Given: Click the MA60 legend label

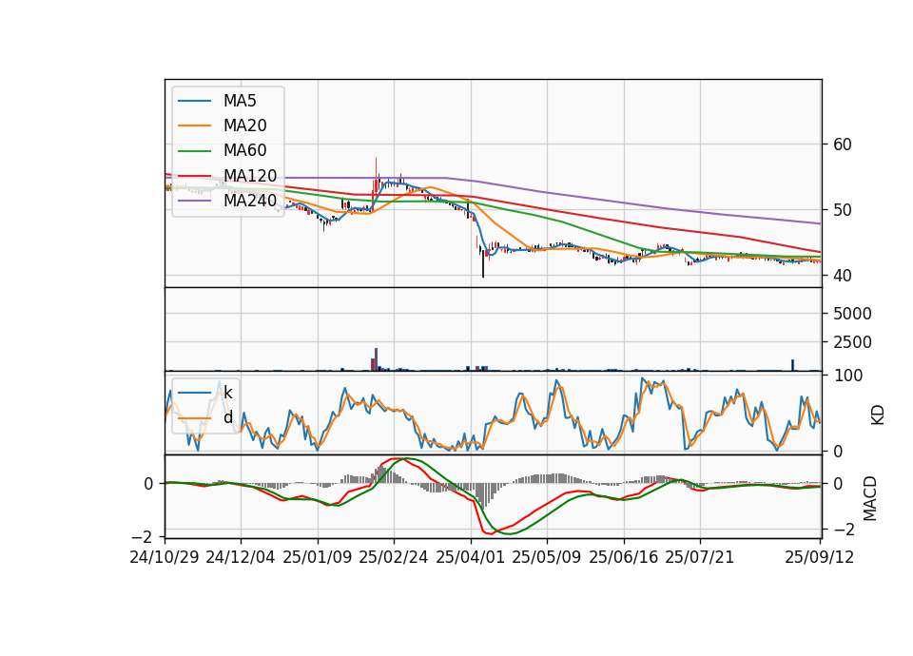Looking at the screenshot, I should pyautogui.click(x=244, y=151).
